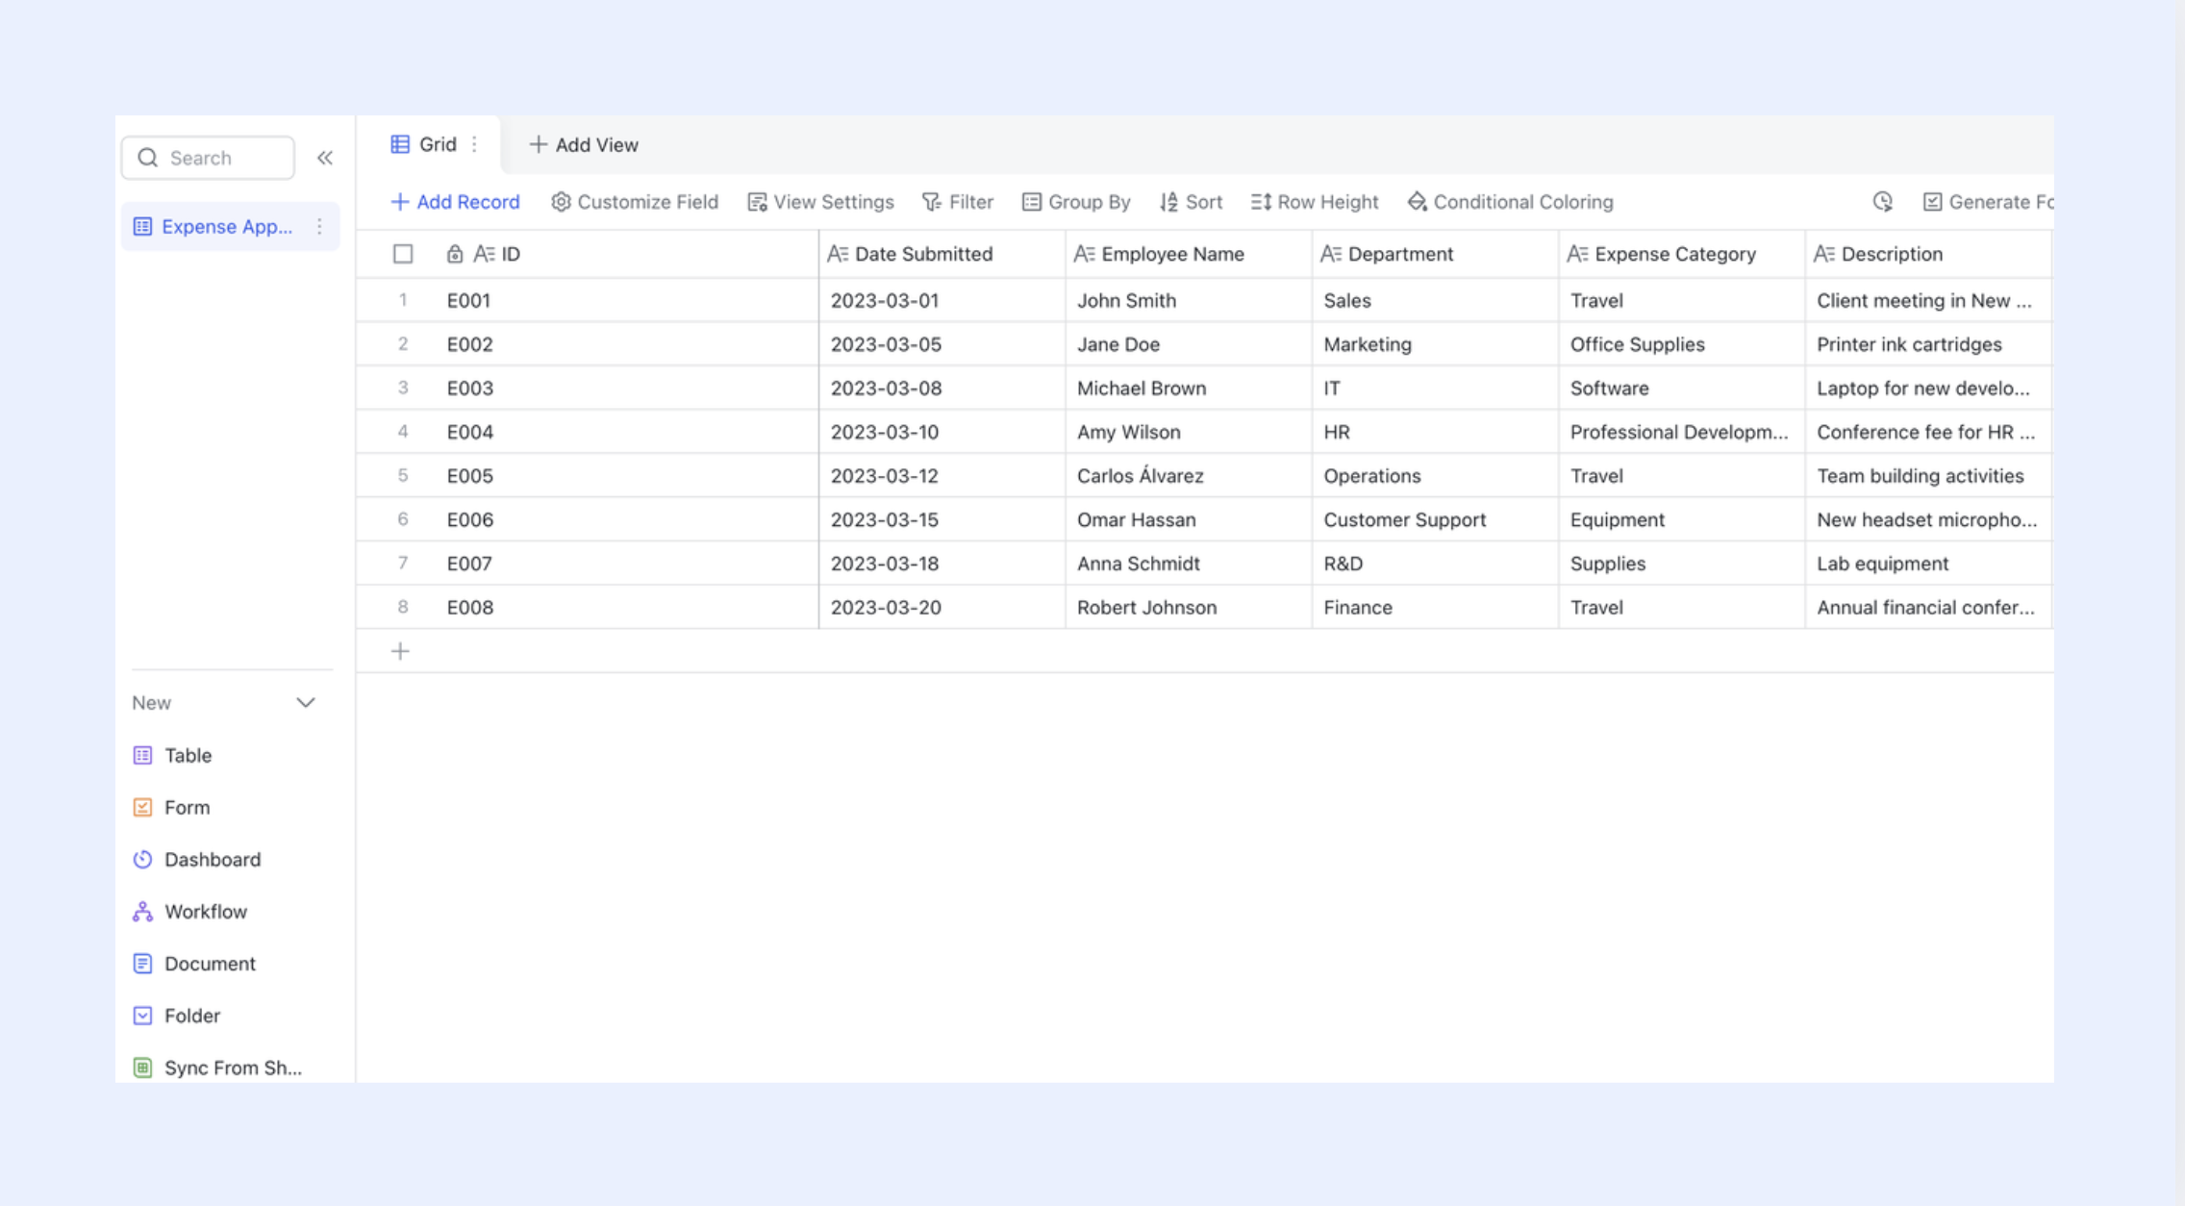Select the Carlos Álvarez cell
The image size is (2185, 1206).
(1189, 476)
